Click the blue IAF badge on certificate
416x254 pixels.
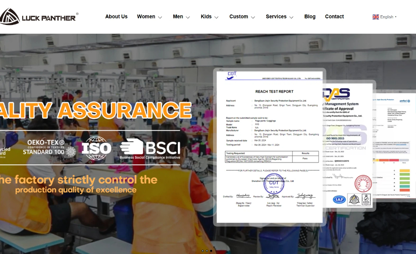click(339, 200)
